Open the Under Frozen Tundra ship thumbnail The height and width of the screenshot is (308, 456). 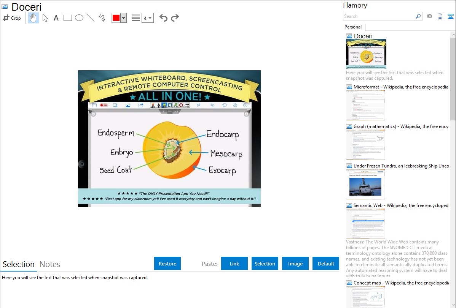(365, 184)
